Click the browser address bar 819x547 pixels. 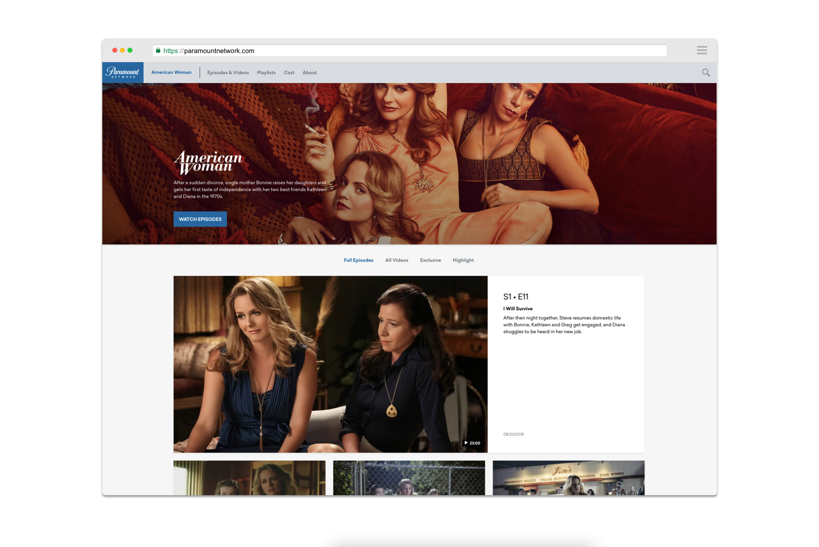click(x=411, y=51)
